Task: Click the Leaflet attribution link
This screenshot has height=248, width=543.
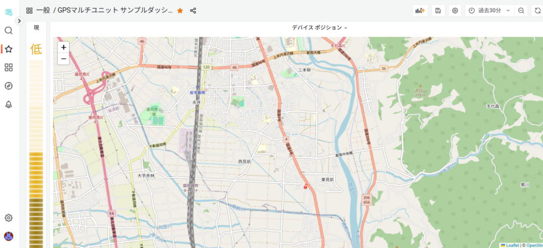Action: coord(512,245)
